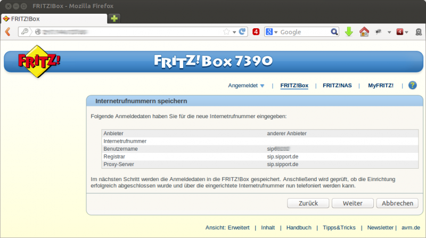Open the bug extension dropdown arrow

click(389, 32)
